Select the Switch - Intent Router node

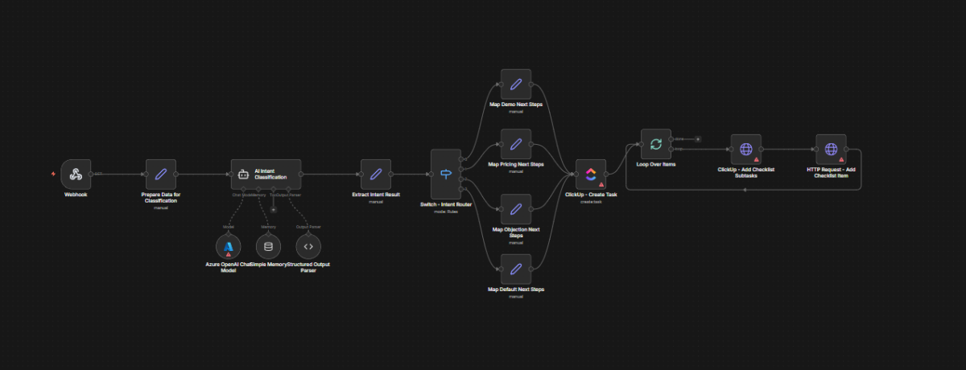pos(445,174)
